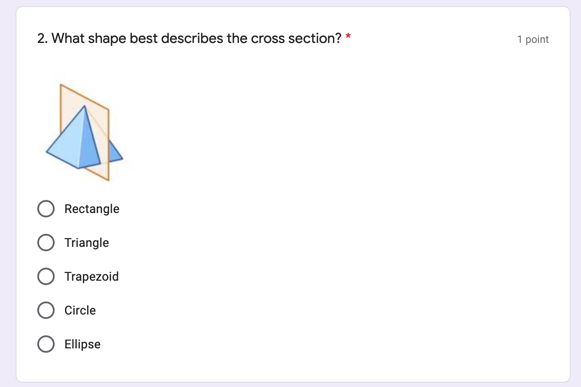Viewport: 581px width, 387px height.
Task: Click the Rectangle answer label
Action: tap(91, 209)
